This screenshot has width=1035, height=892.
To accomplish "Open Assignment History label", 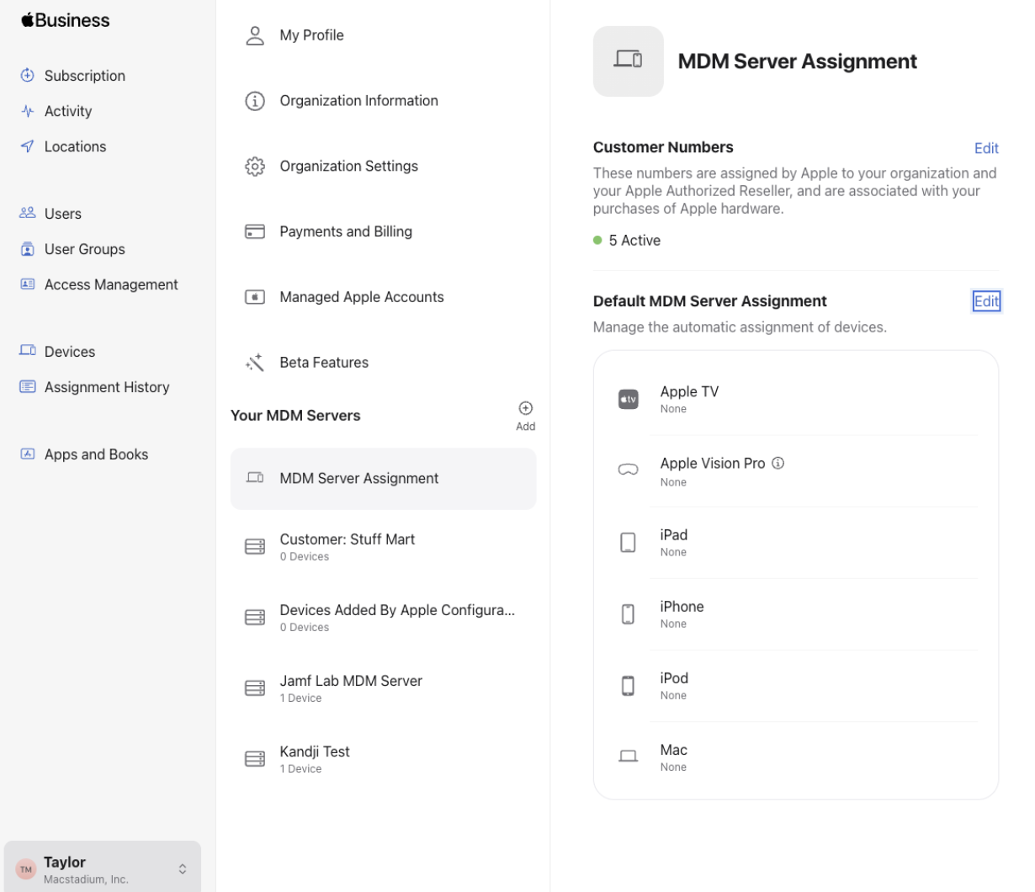I will pos(107,387).
